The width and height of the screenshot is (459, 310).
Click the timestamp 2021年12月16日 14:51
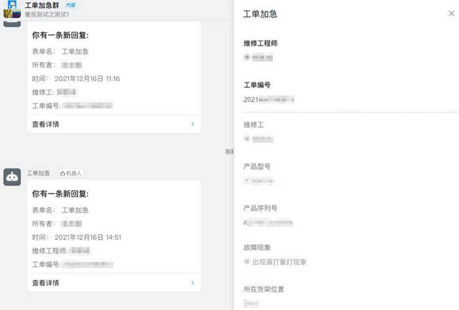tap(88, 237)
